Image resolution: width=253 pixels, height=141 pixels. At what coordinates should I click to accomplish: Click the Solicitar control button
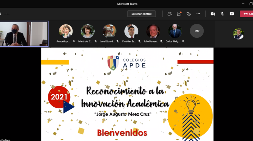pyautogui.click(x=141, y=14)
